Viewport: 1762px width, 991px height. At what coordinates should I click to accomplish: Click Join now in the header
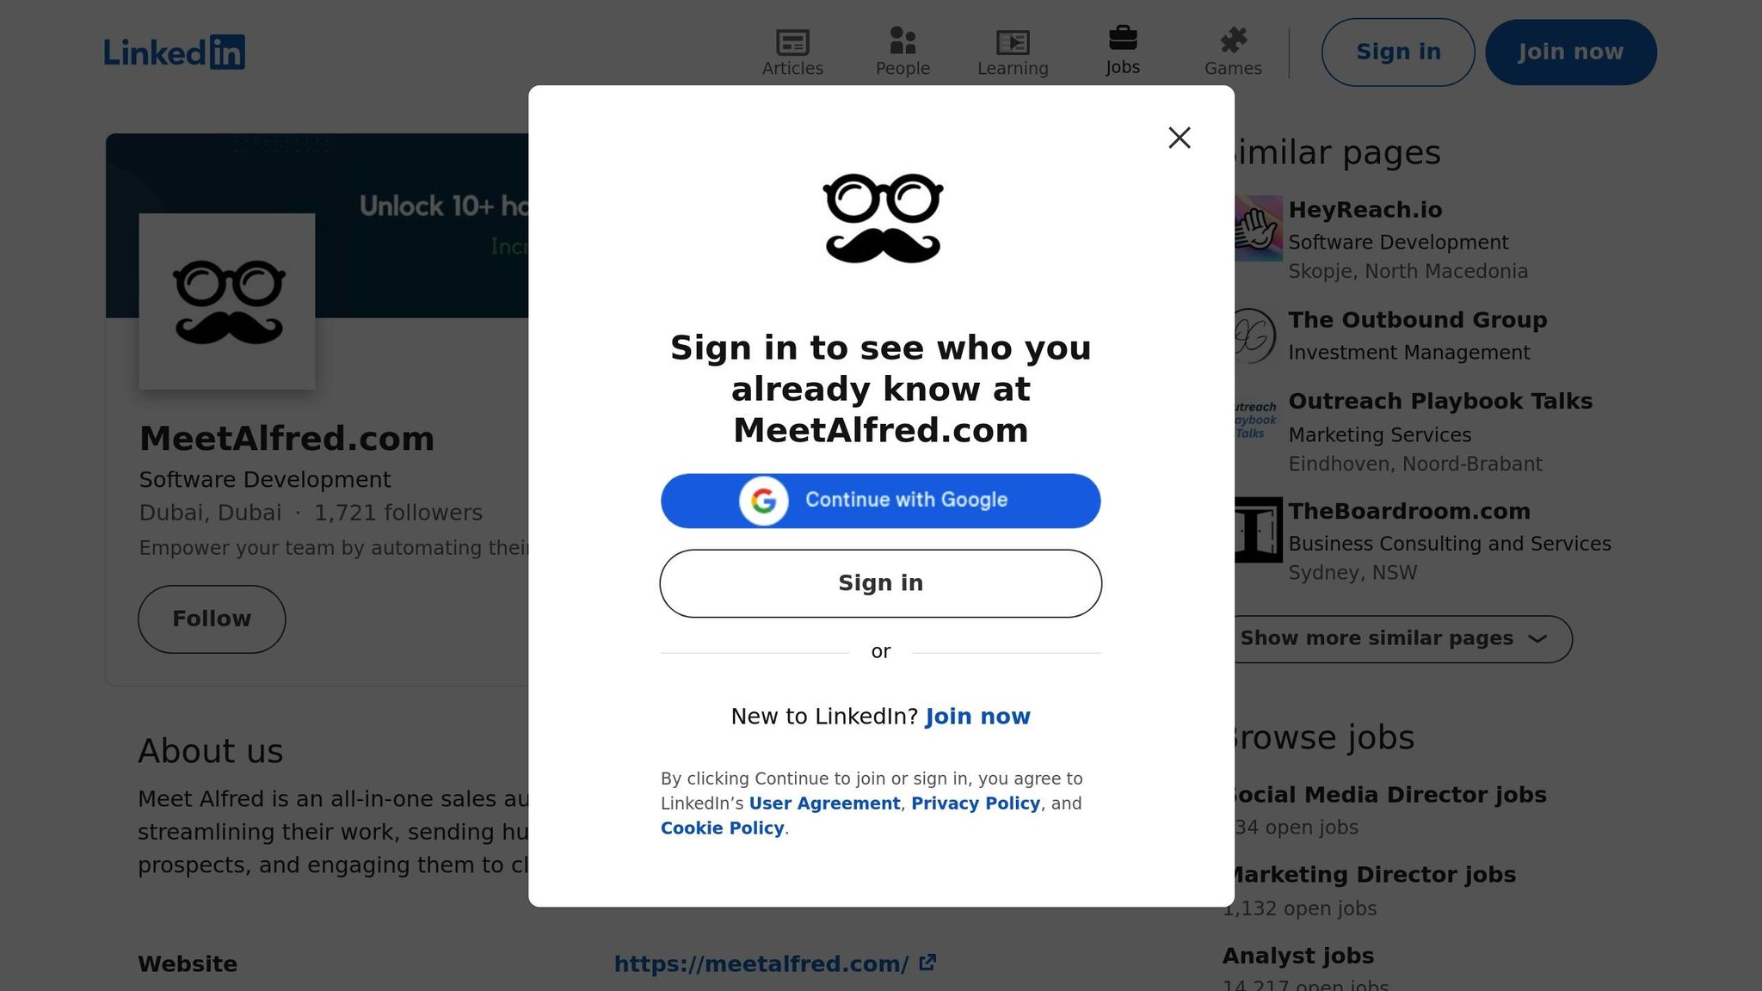coord(1570,52)
